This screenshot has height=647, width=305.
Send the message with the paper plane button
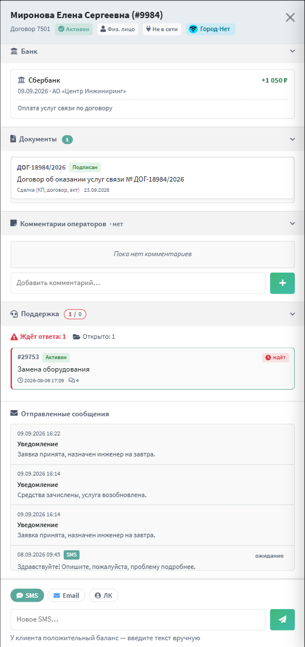(x=282, y=619)
